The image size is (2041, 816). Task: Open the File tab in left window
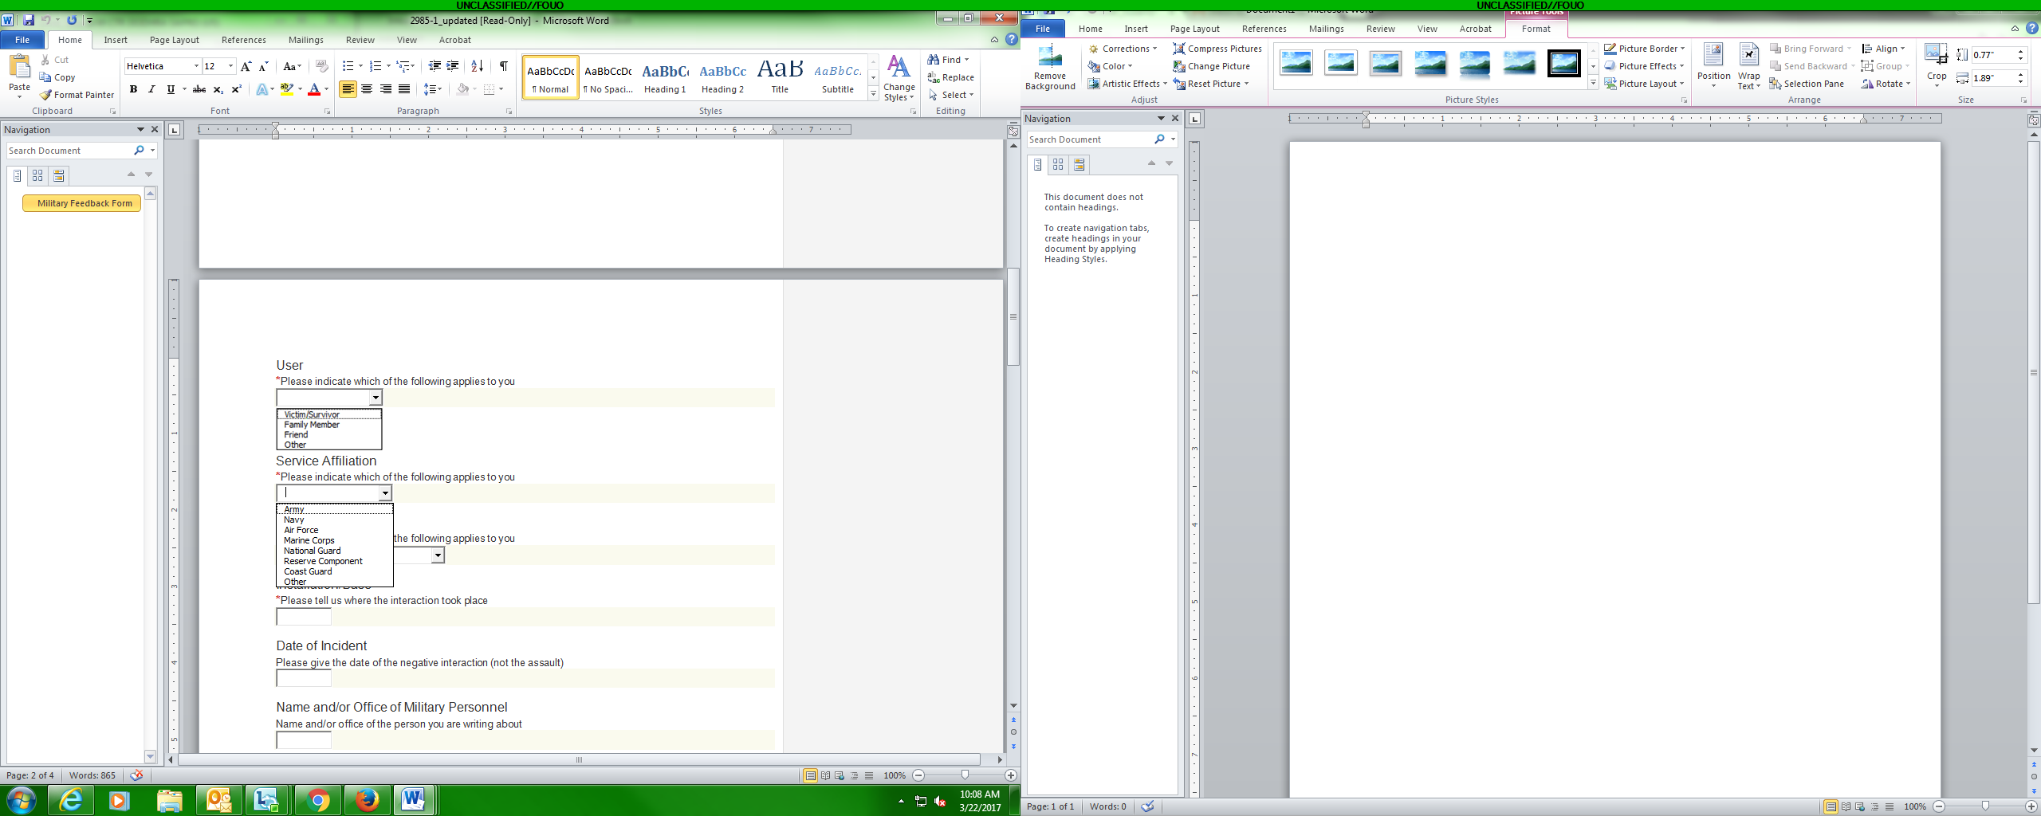click(x=22, y=40)
